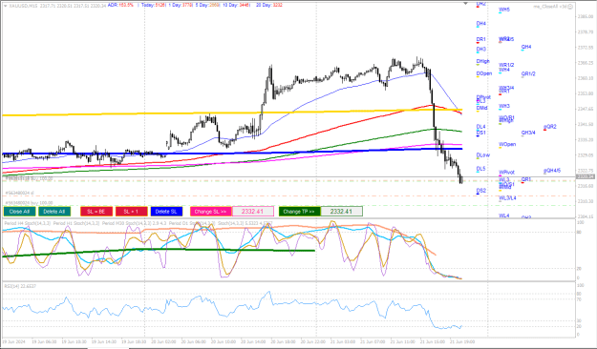
Task: Select the DH3 pivot level label
Action: pyautogui.click(x=480, y=50)
